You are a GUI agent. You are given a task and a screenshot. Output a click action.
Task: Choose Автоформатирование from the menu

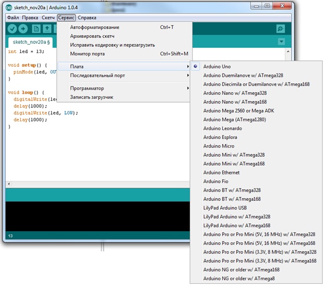124,27
